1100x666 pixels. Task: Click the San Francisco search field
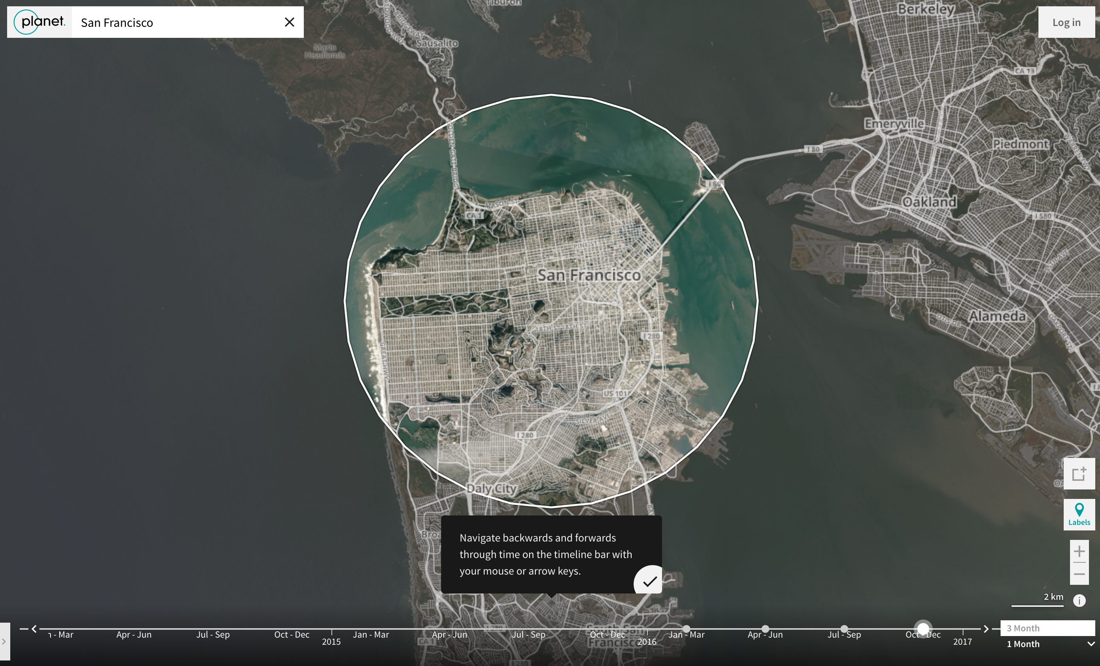click(179, 22)
